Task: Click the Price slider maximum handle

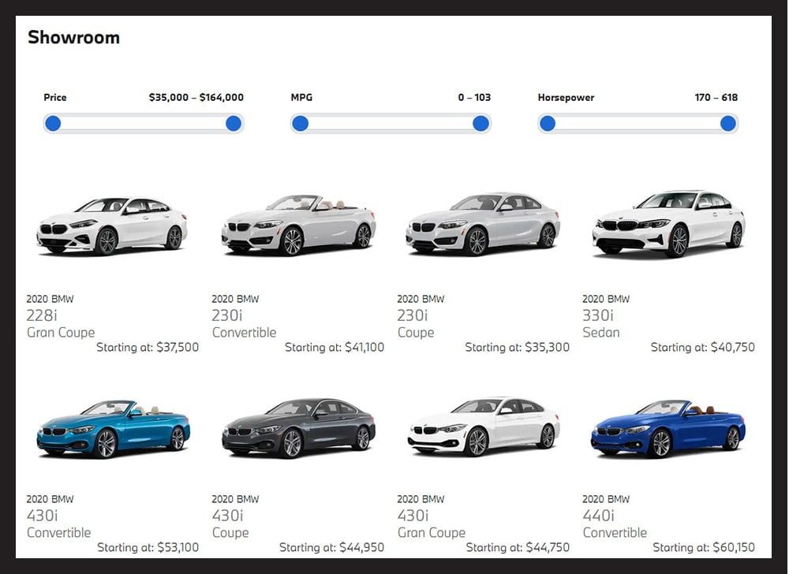Action: pos(234,123)
